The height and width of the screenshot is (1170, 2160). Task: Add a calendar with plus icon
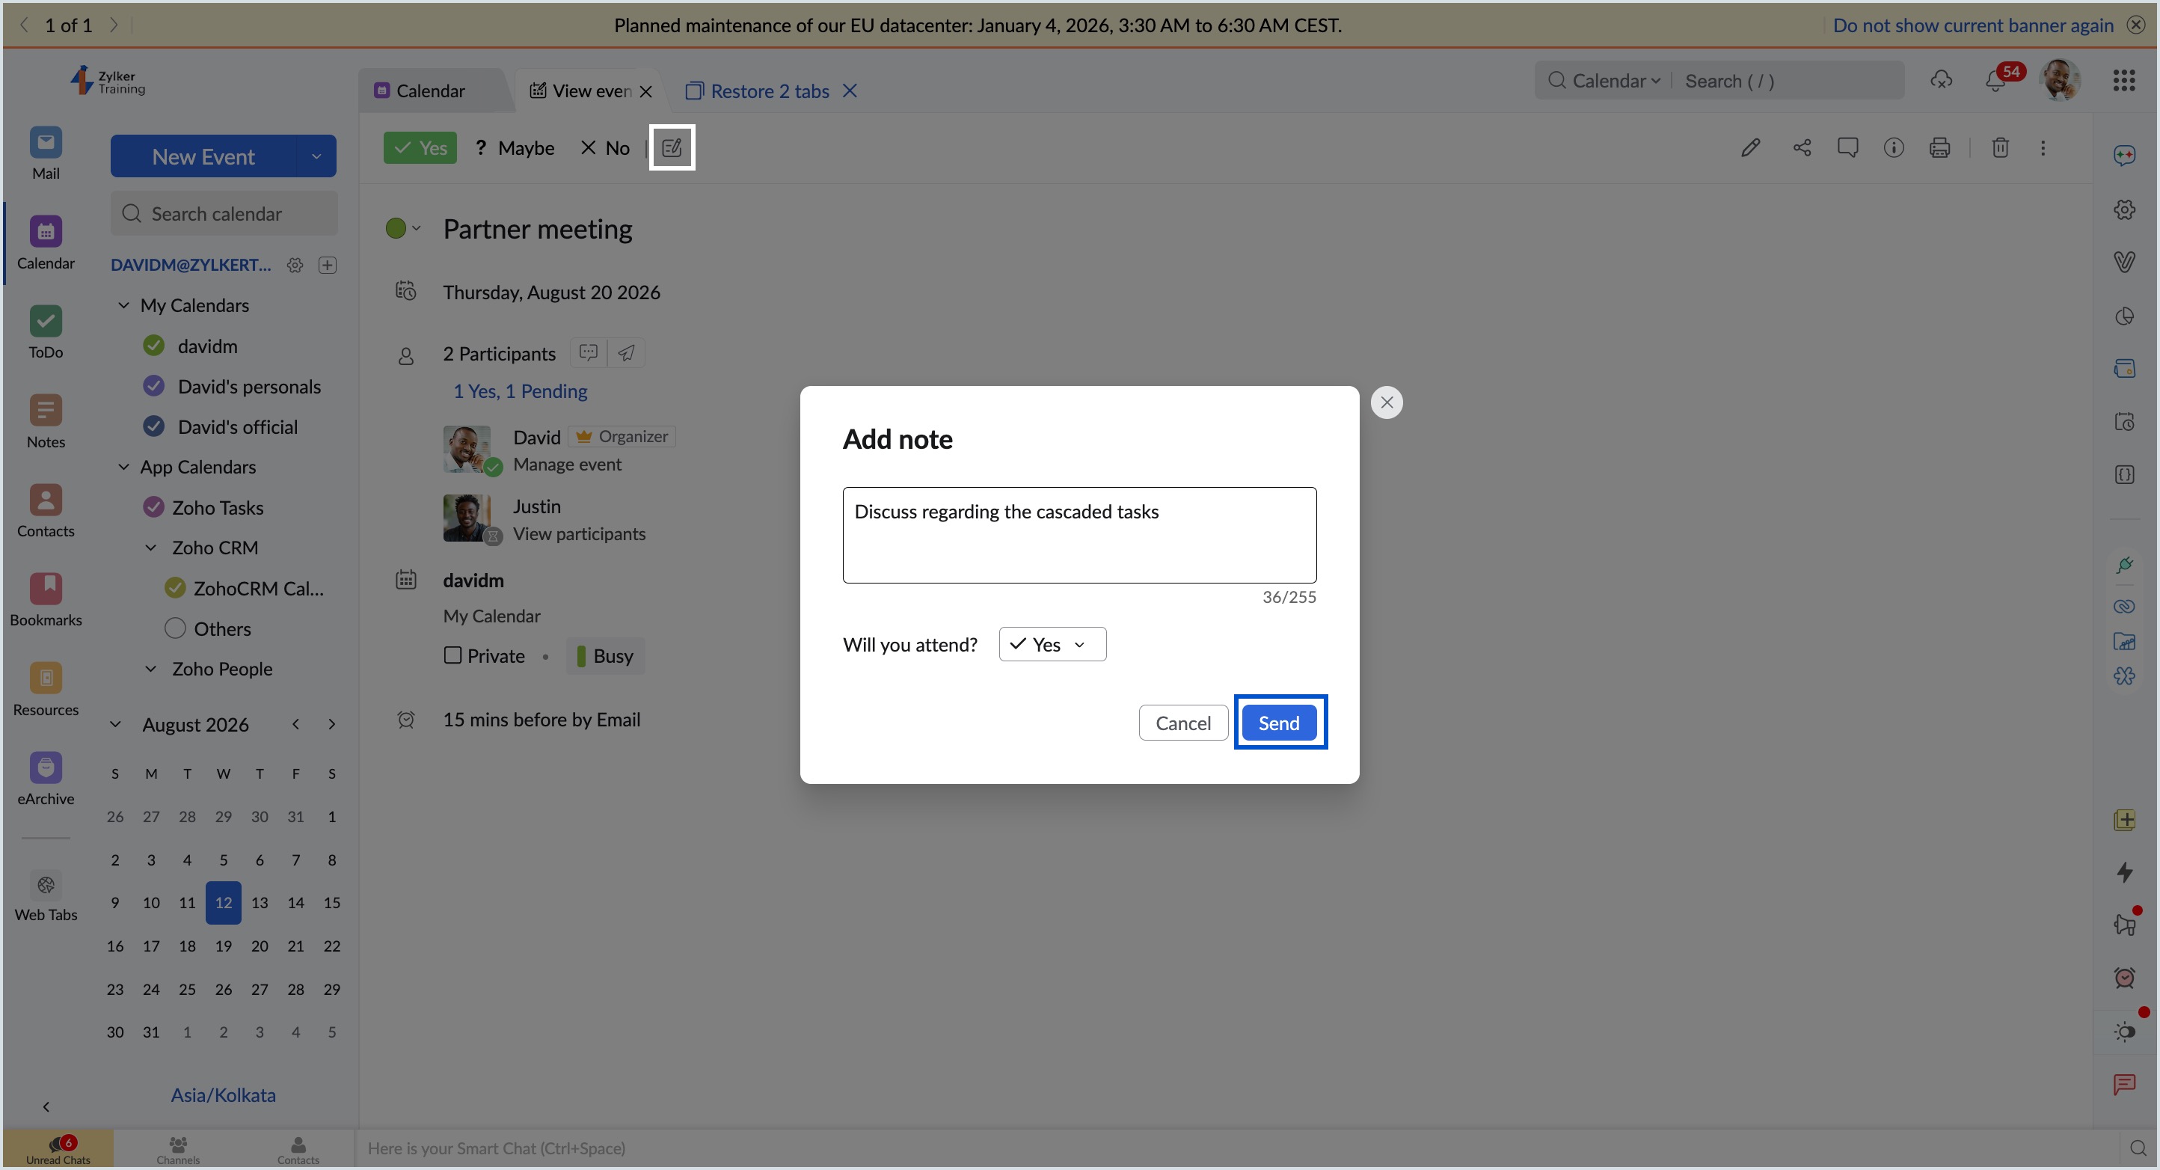click(x=328, y=265)
